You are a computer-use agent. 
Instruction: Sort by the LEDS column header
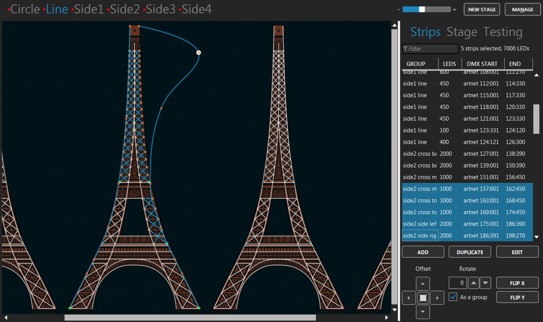coord(450,64)
